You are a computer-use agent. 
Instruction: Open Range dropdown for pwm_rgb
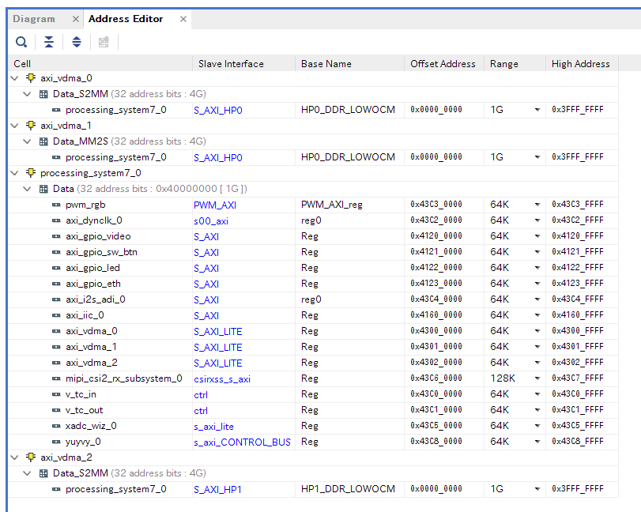(x=537, y=205)
